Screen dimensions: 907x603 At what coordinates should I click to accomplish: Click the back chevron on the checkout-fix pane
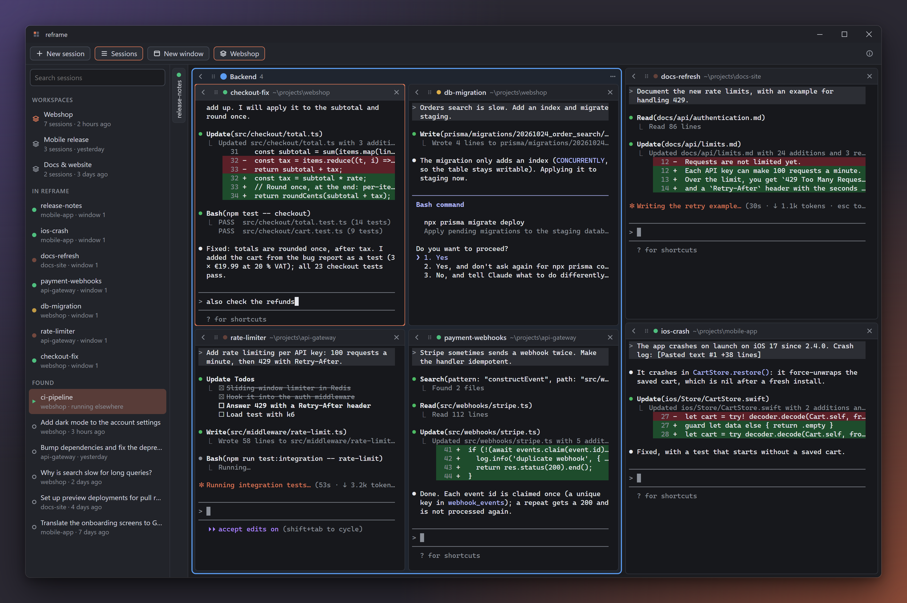click(203, 92)
